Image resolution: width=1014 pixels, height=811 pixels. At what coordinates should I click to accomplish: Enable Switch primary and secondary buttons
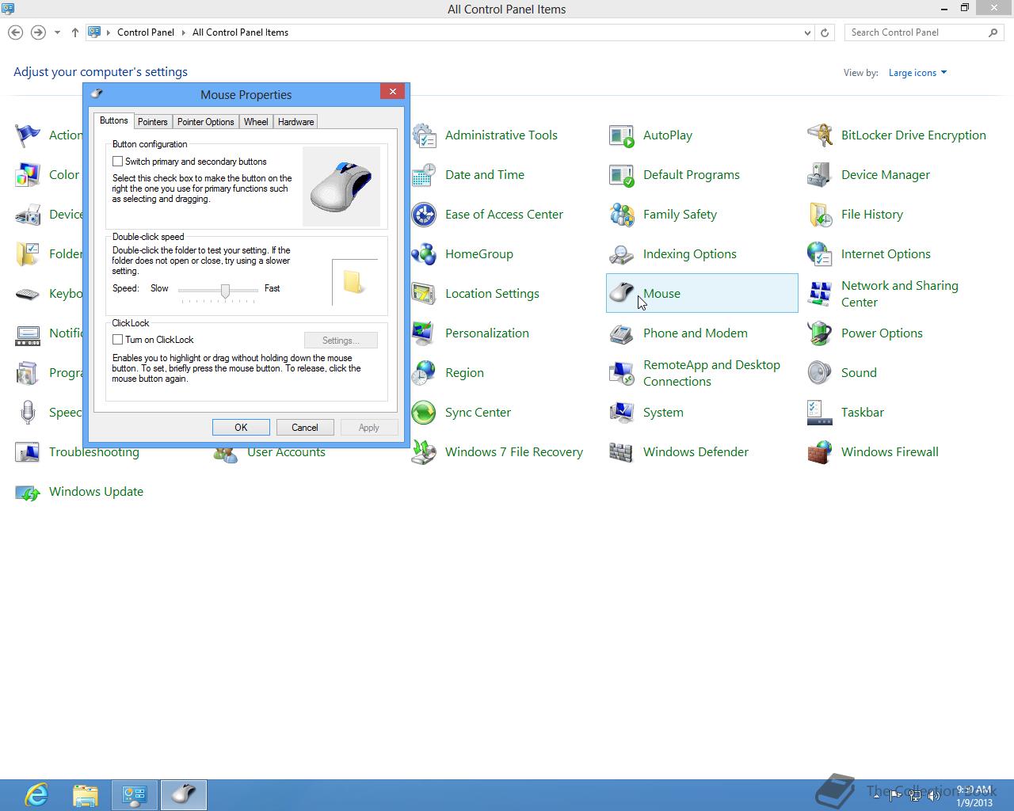pyautogui.click(x=118, y=162)
